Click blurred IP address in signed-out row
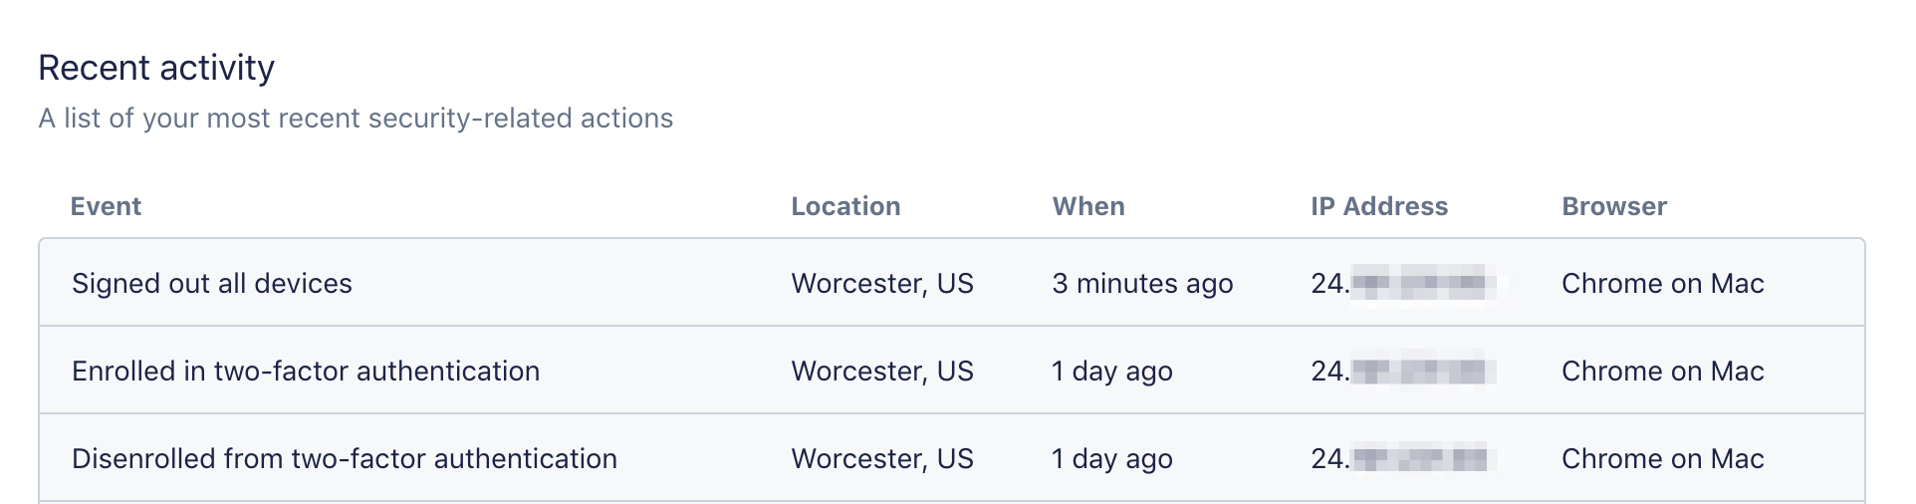 pyautogui.click(x=1404, y=284)
